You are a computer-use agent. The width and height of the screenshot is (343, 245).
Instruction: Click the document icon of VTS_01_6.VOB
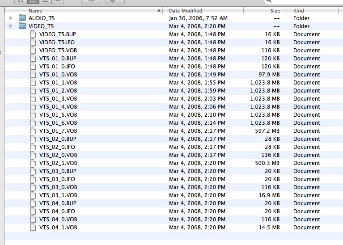(x=33, y=122)
